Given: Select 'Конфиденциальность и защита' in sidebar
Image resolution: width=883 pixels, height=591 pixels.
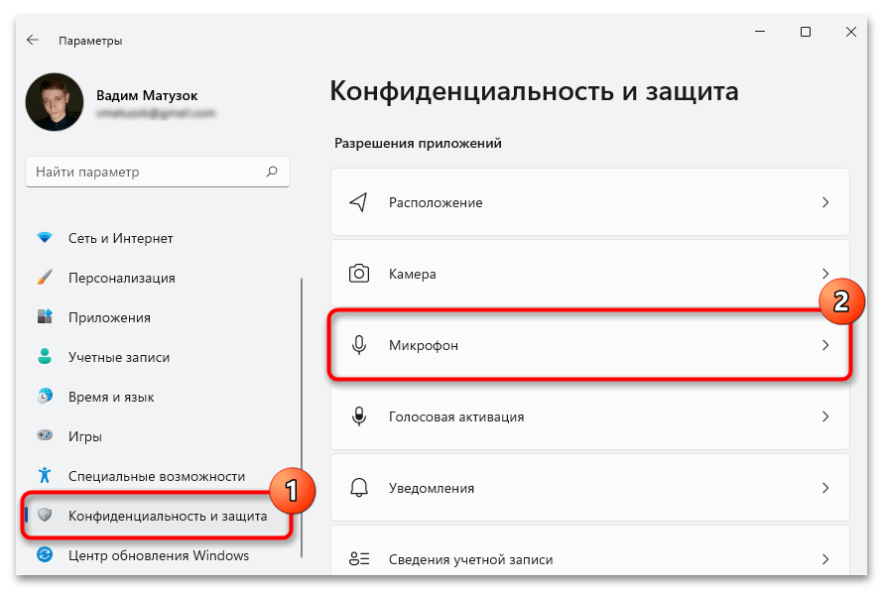Looking at the screenshot, I should click(157, 516).
